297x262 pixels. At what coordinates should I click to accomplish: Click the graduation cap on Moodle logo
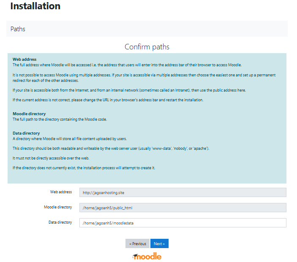[x=135, y=257]
